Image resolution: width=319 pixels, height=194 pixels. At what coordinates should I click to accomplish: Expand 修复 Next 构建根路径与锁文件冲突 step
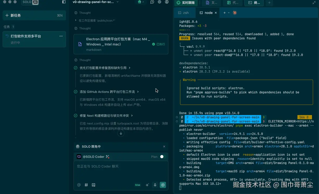pos(106,116)
